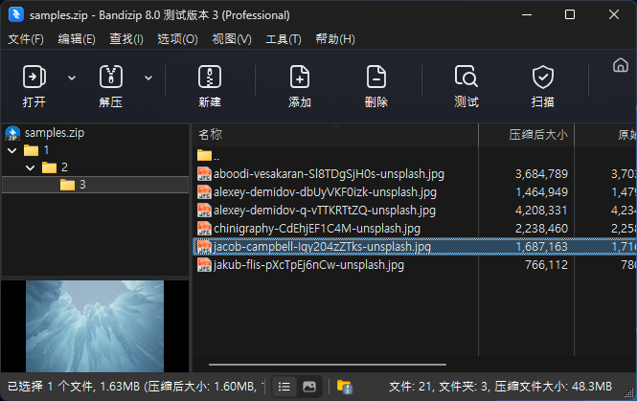Click the Open (打开) archive toolbar icon

(34, 78)
